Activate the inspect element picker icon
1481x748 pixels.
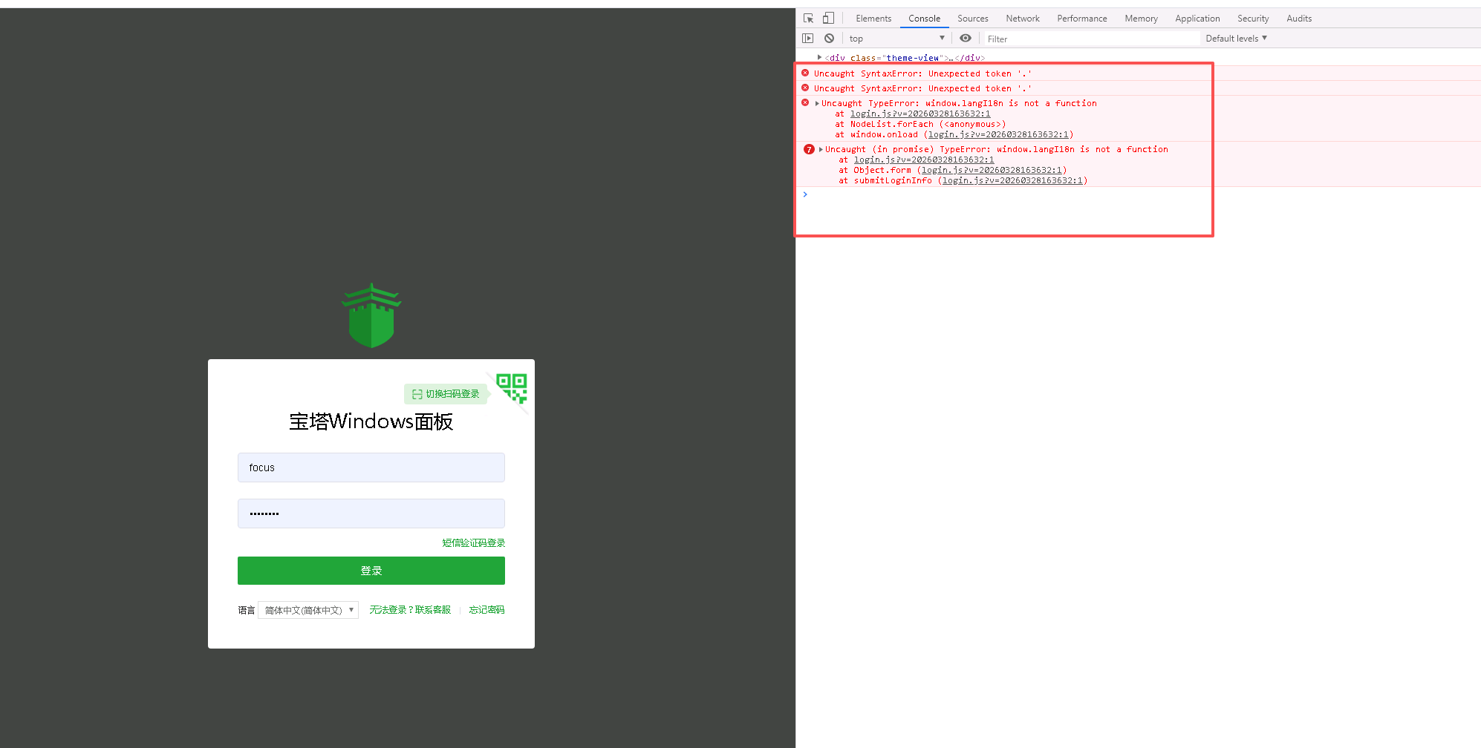(x=808, y=19)
